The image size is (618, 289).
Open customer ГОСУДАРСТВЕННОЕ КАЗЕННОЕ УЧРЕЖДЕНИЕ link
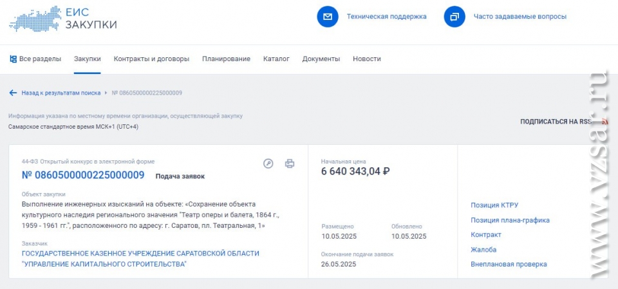coord(140,259)
